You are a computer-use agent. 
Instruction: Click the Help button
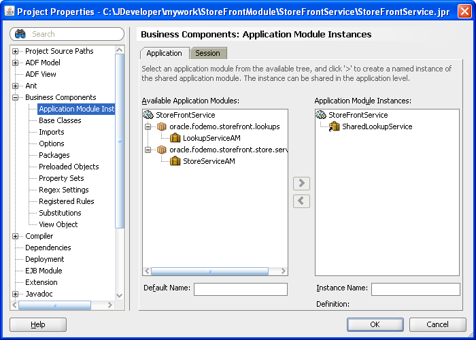coord(38,324)
